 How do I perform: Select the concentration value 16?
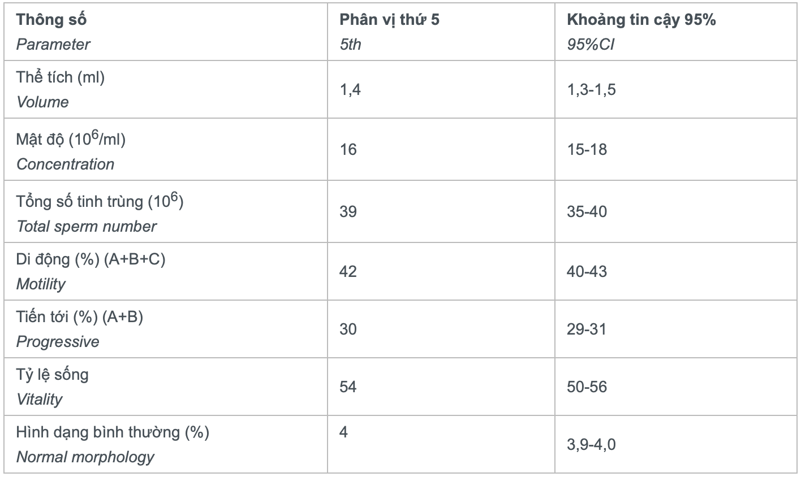pyautogui.click(x=348, y=149)
